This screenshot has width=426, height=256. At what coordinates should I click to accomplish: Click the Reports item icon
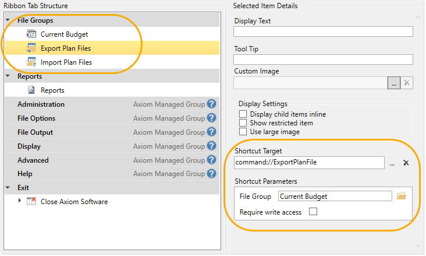(x=31, y=90)
